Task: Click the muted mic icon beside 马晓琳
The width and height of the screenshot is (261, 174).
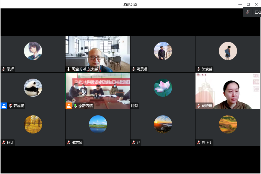Action: (x=198, y=106)
